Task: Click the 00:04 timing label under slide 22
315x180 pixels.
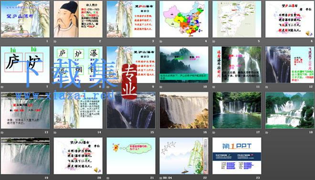Action: tap(168, 178)
